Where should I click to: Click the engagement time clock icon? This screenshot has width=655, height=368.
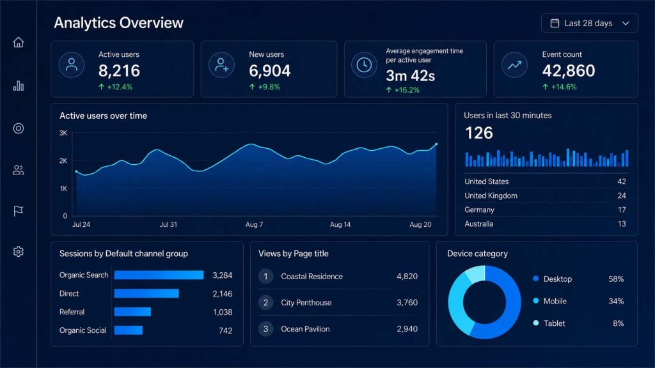pyautogui.click(x=364, y=65)
